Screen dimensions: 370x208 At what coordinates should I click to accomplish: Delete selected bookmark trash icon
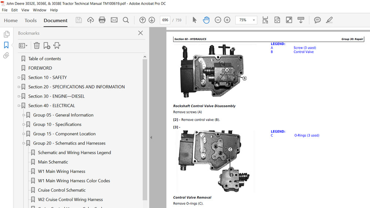(x=37, y=45)
